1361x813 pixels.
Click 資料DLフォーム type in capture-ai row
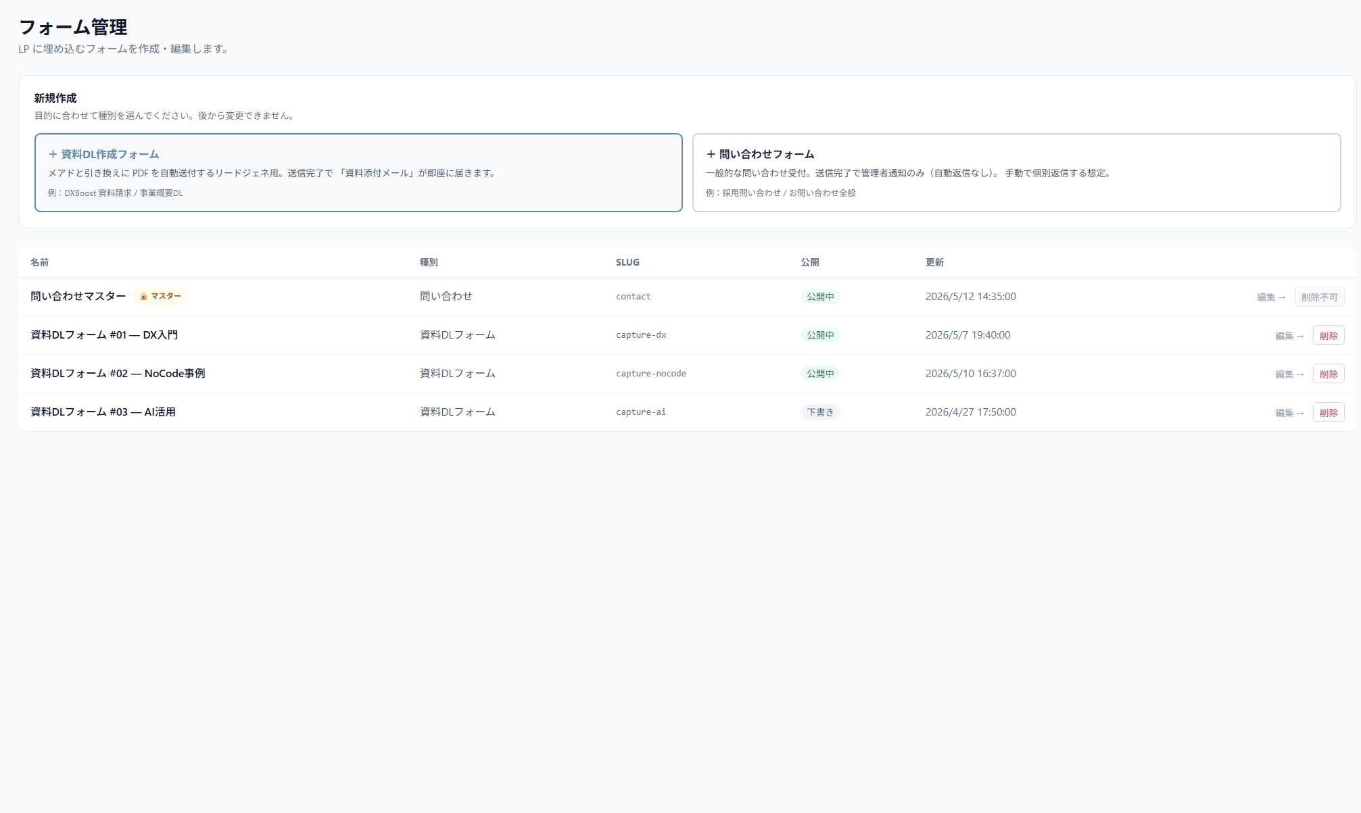point(458,412)
